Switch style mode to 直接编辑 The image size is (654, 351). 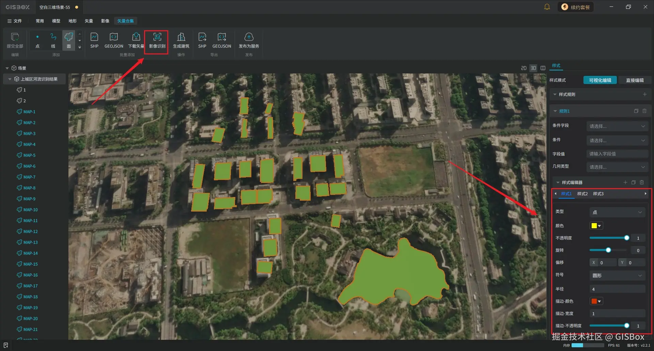click(x=635, y=80)
